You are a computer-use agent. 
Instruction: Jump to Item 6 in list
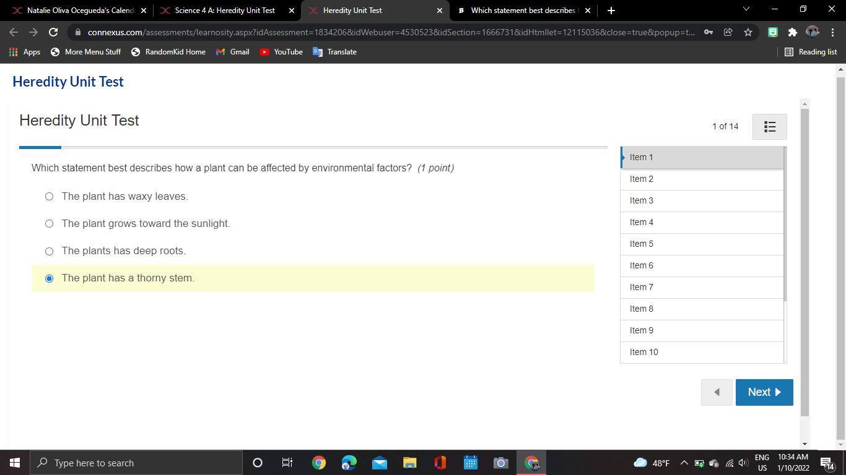pos(702,266)
